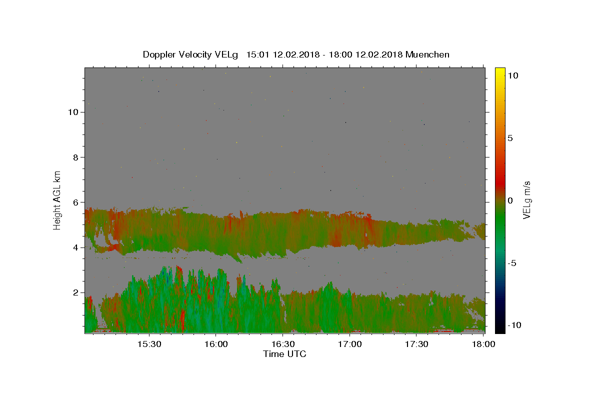Click the 18:00 time tick label
Viewport: 600px width, 400px height.
483,344
